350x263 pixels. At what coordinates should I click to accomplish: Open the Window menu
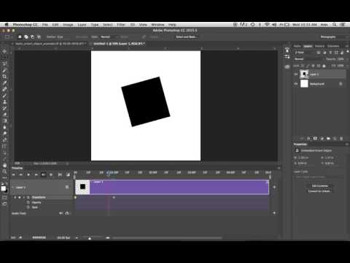pyautogui.click(x=157, y=25)
